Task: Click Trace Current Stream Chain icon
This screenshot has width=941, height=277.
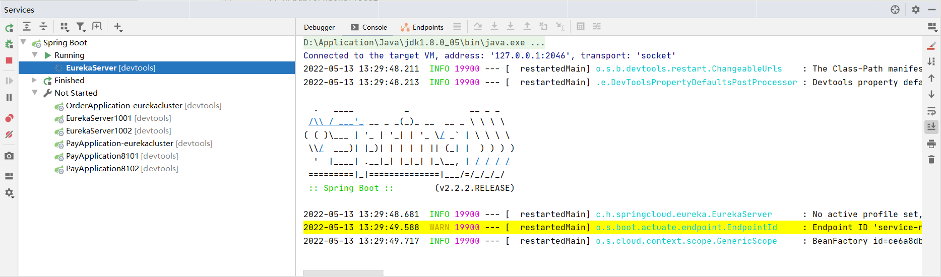Action: (597, 26)
